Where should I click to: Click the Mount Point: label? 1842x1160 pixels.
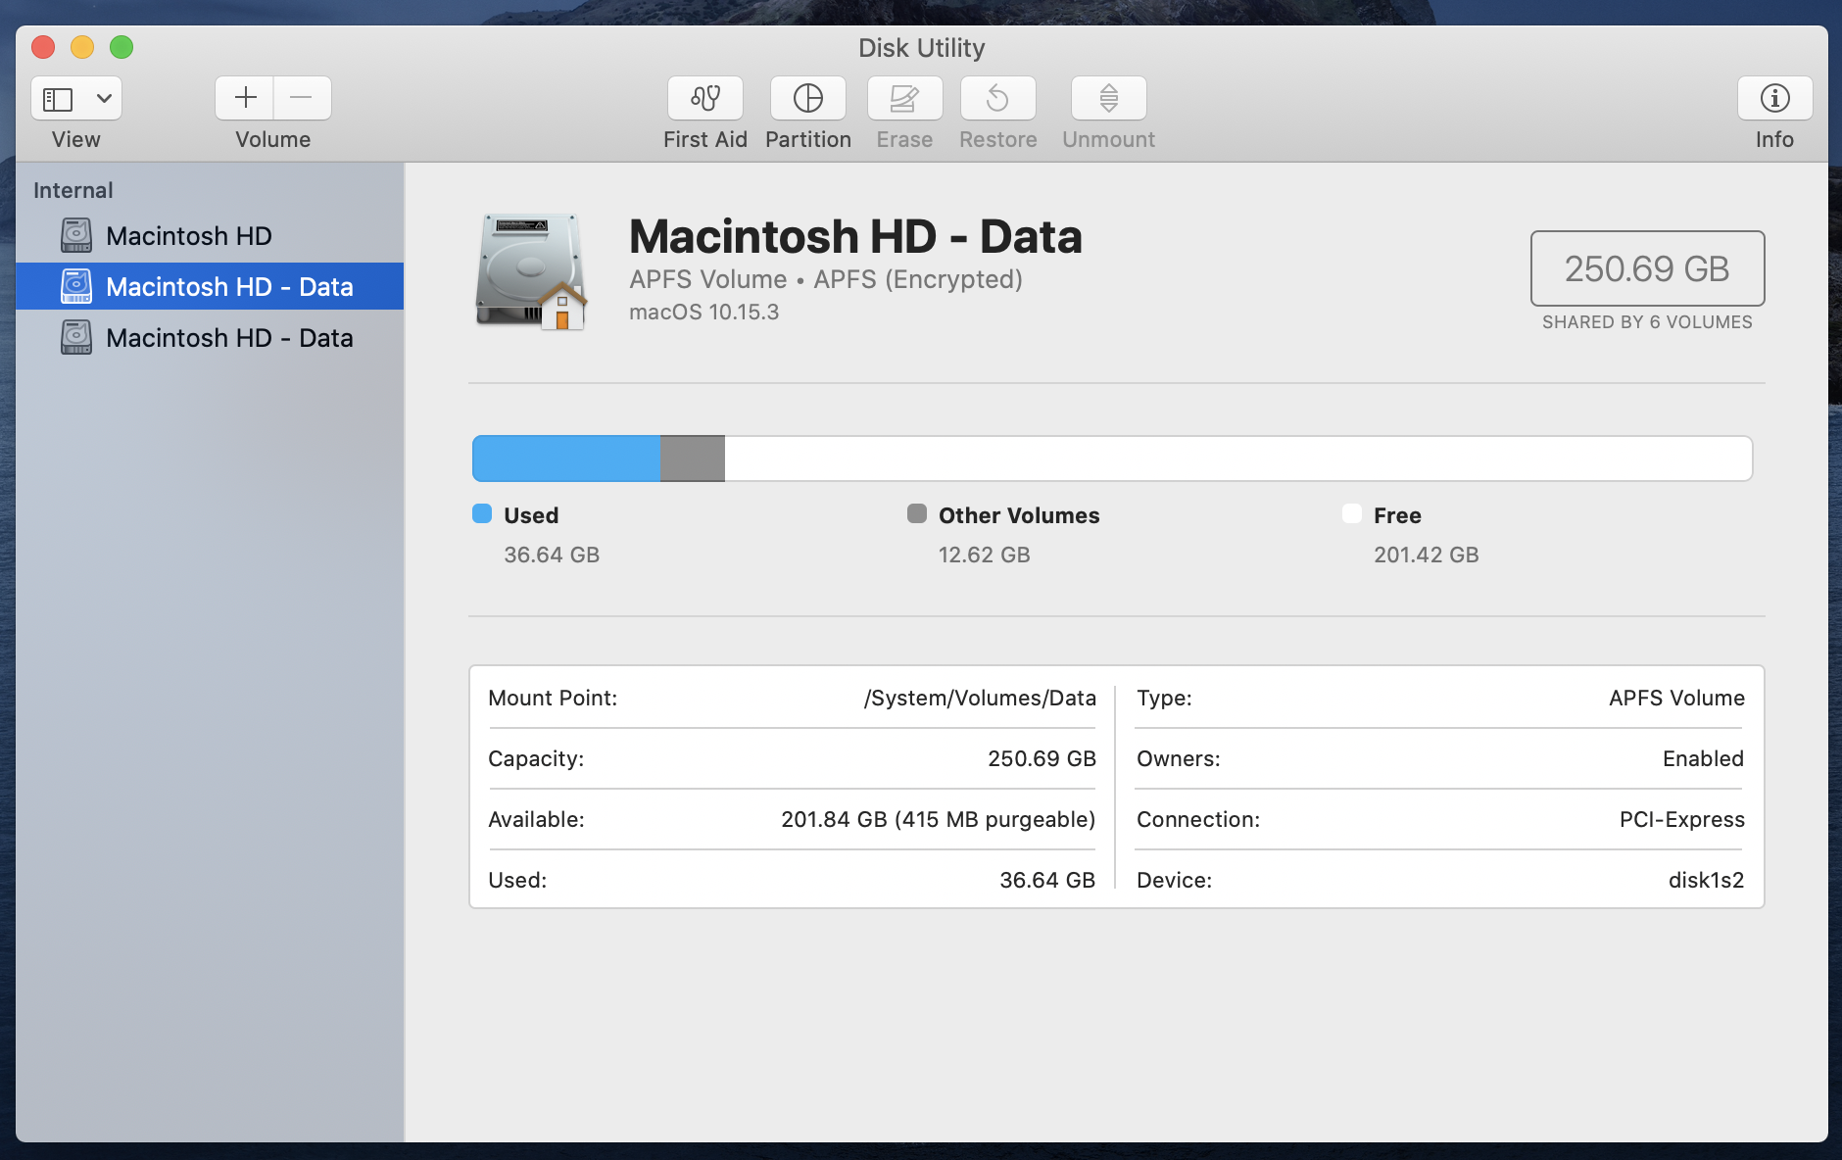tap(553, 698)
